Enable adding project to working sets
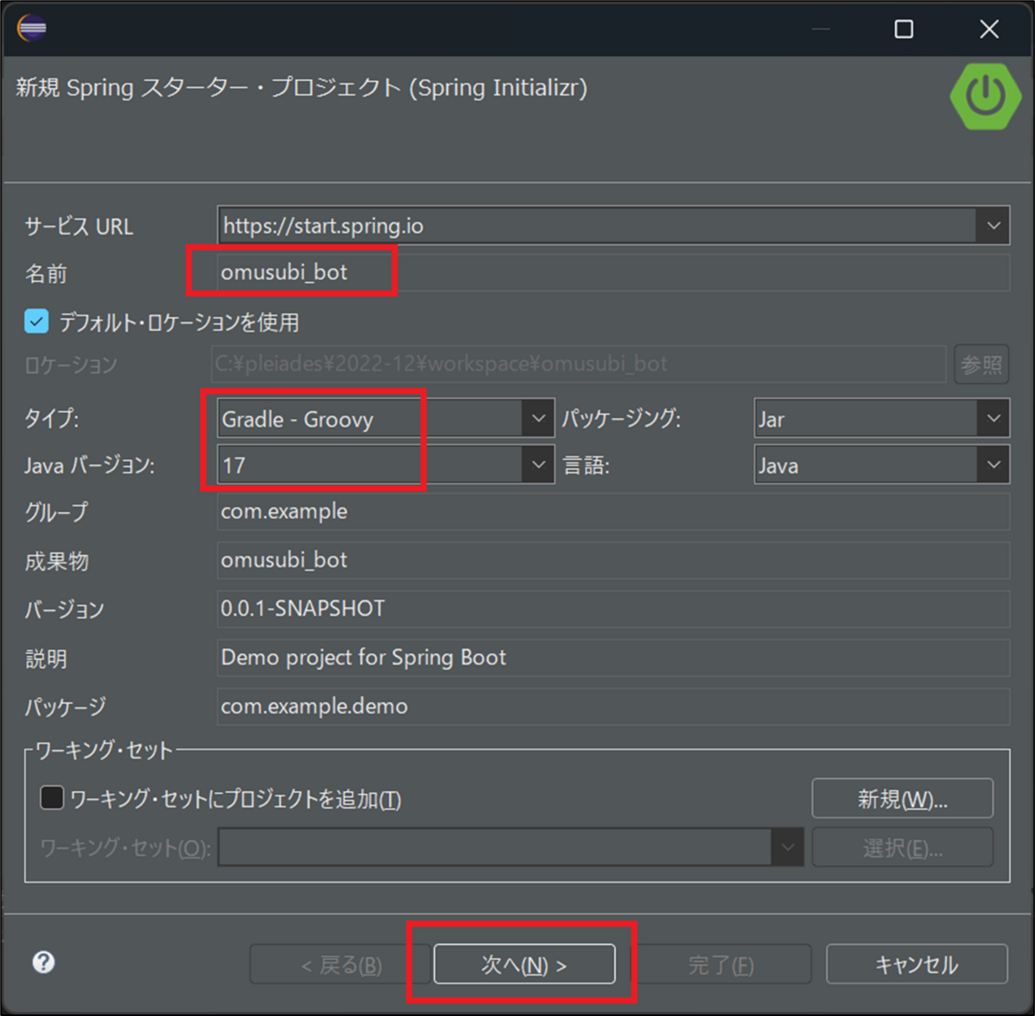Image resolution: width=1035 pixels, height=1016 pixels. point(52,798)
